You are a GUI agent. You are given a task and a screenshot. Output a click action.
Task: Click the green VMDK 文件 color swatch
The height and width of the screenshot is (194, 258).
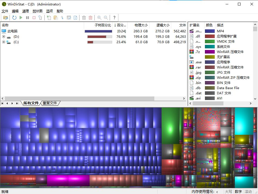(x=210, y=42)
